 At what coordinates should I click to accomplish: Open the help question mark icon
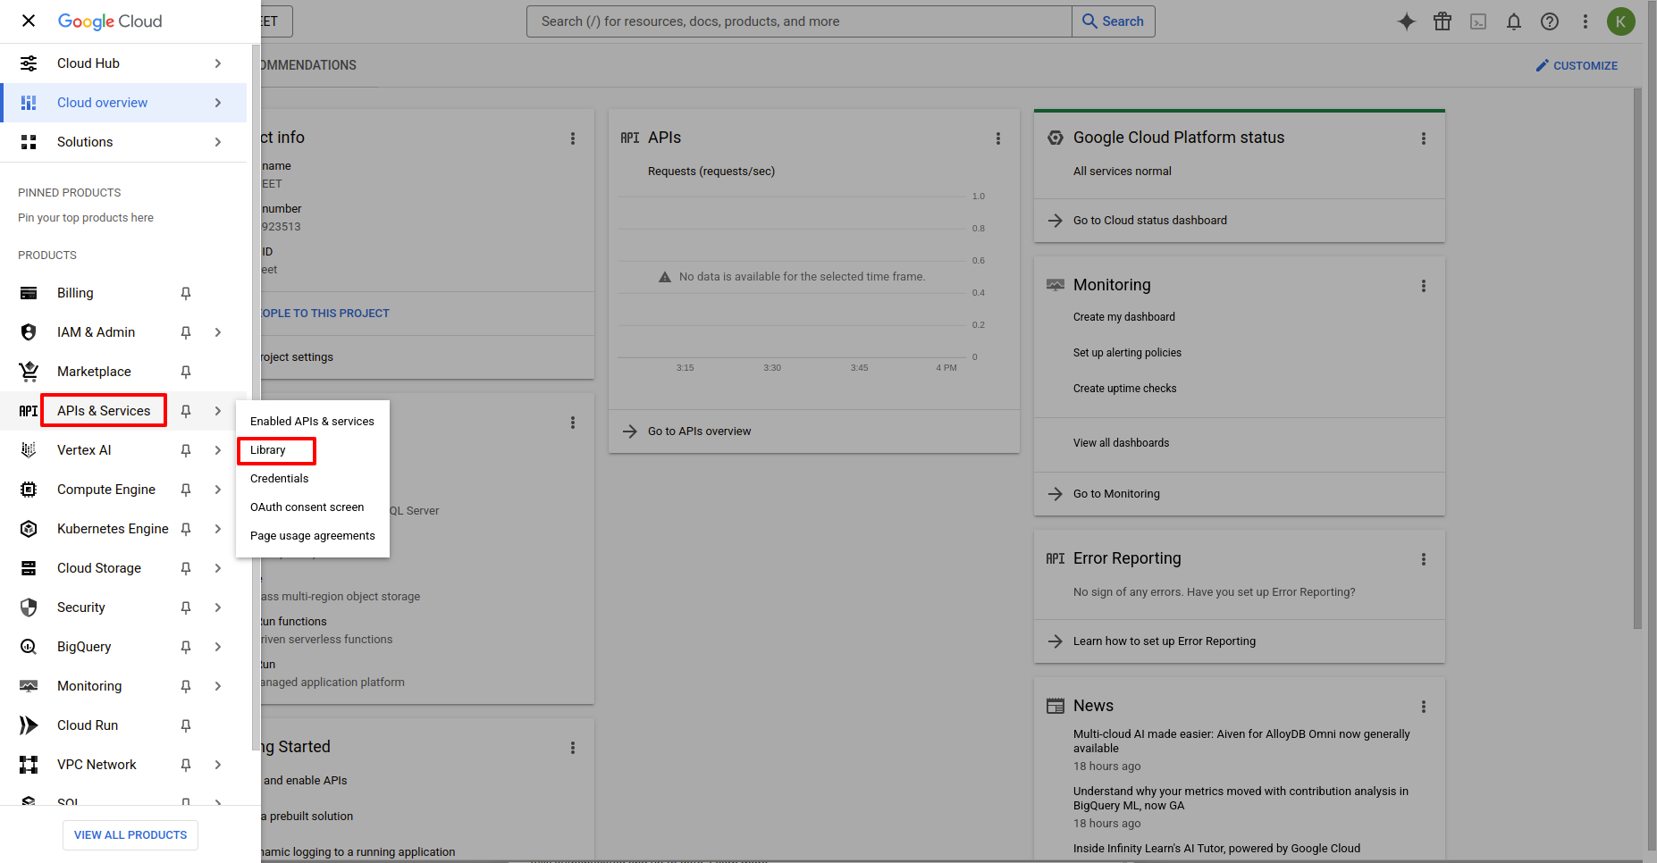[1550, 21]
